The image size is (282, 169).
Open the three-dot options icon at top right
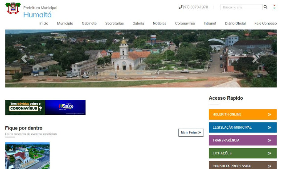(x=274, y=7)
